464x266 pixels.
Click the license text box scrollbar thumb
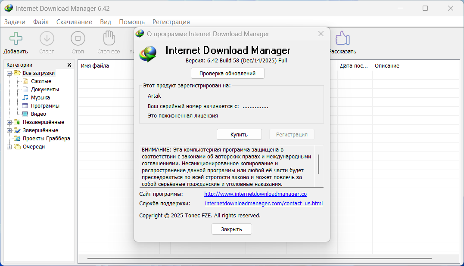(318, 164)
